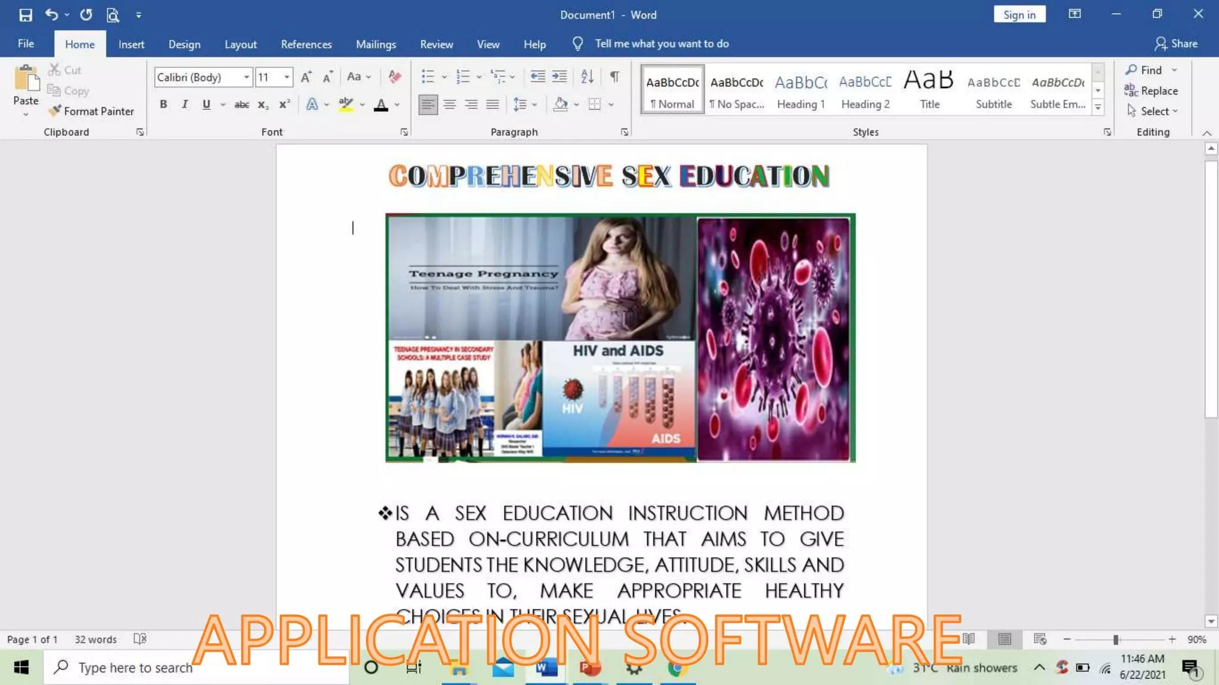Open the font size dropdown

pos(287,77)
